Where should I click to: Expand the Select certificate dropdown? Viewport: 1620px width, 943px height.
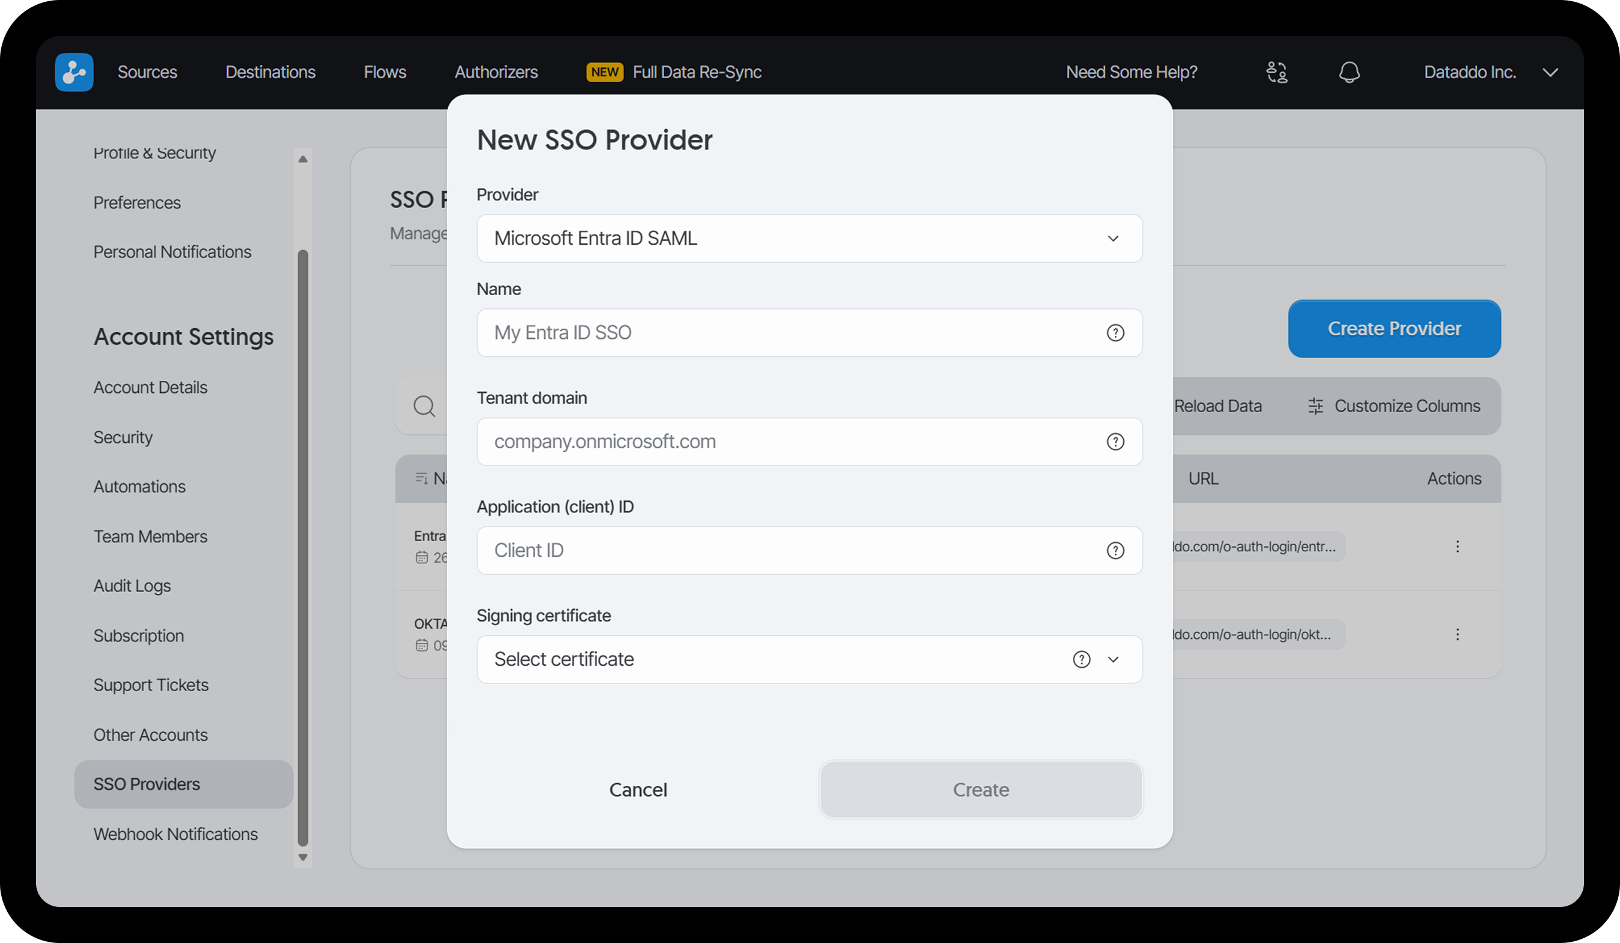click(x=1114, y=659)
